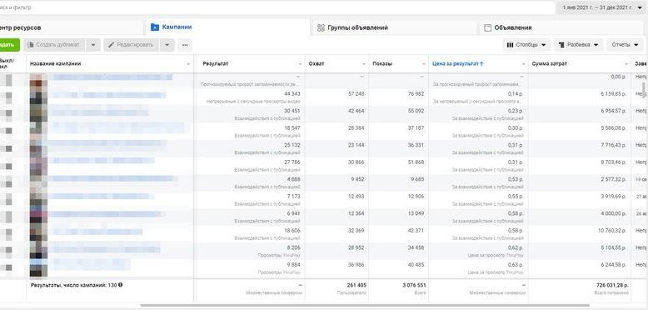Open column menu arrow for Охват header
The width and height of the screenshot is (648, 310).
click(x=364, y=64)
